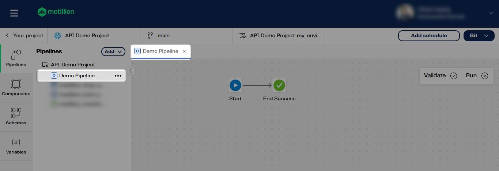Open the main branch selector

point(163,36)
